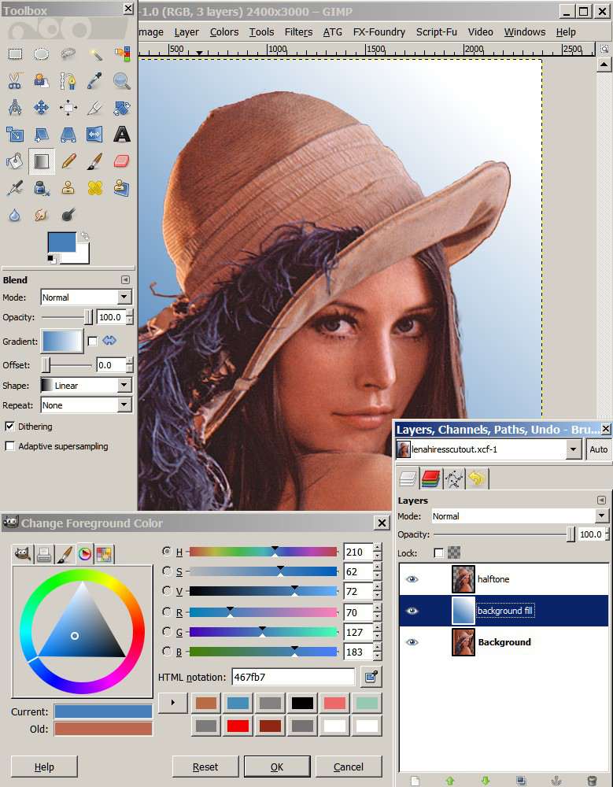The image size is (613, 787).
Task: Open the Layer menu
Action: click(x=186, y=32)
